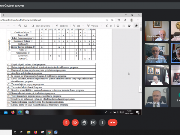
Task: Open the Edge profile avatar
Action: point(132,20)
